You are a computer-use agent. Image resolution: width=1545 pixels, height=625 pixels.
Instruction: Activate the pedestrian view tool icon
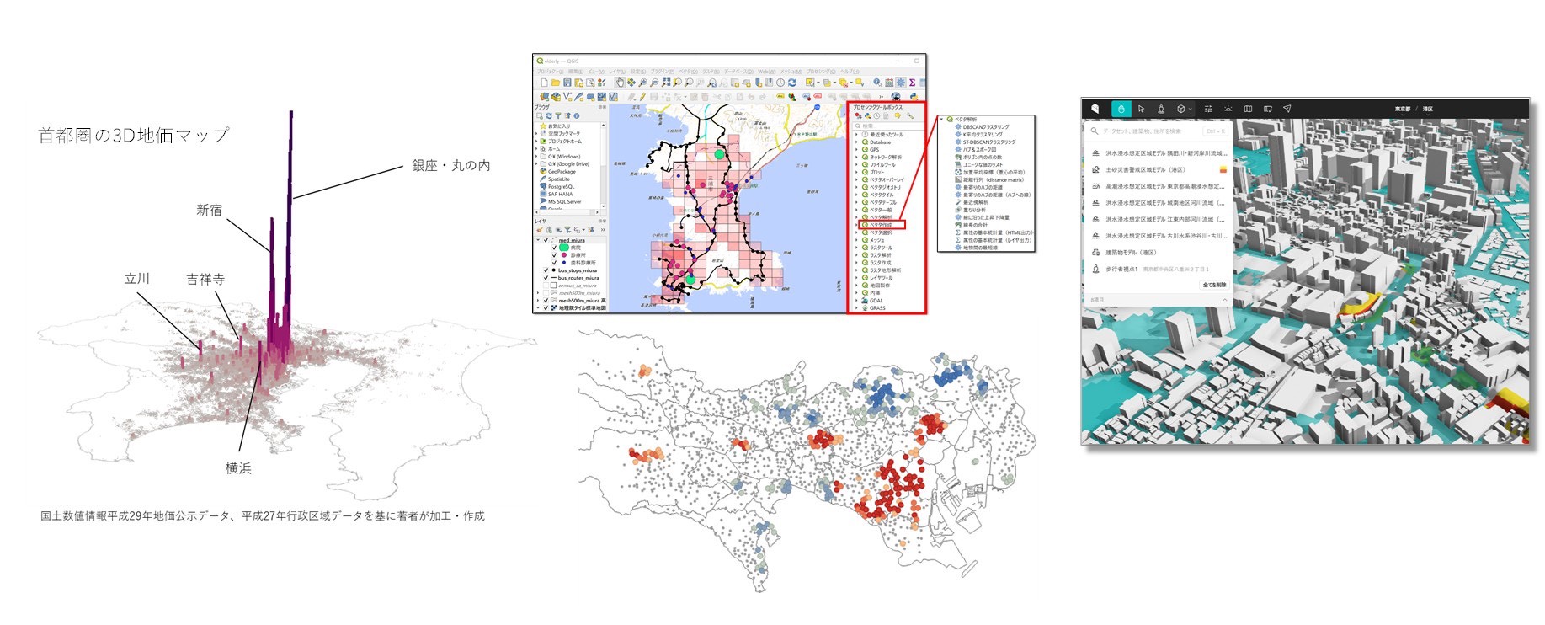[1161, 109]
